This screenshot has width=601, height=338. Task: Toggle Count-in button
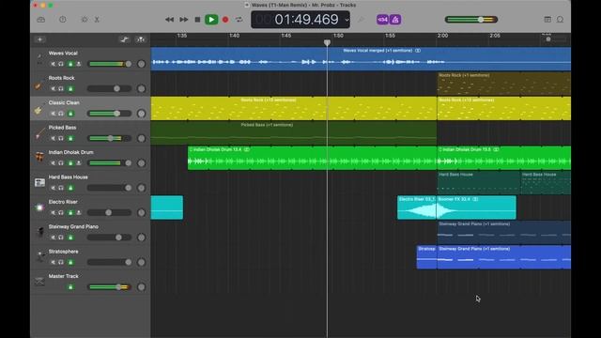[x=382, y=20]
